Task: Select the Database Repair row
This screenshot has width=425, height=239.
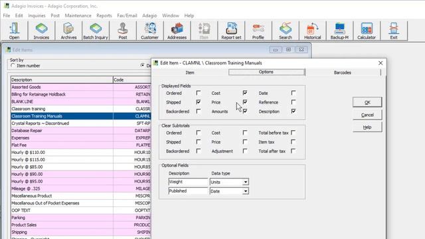Action: click(81, 131)
